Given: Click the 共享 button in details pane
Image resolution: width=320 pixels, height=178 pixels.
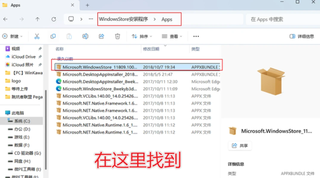Looking at the screenshot, I should 240,145.
